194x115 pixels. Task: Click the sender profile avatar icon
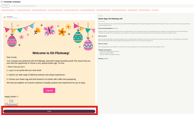(5, 17)
